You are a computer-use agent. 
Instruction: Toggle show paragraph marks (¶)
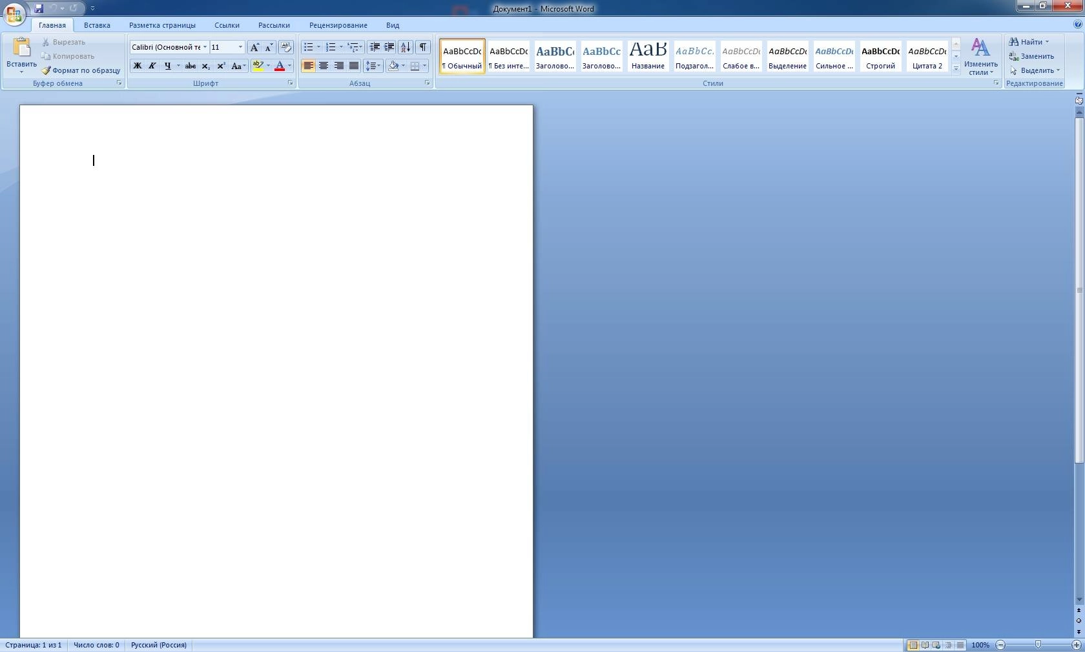coord(423,47)
